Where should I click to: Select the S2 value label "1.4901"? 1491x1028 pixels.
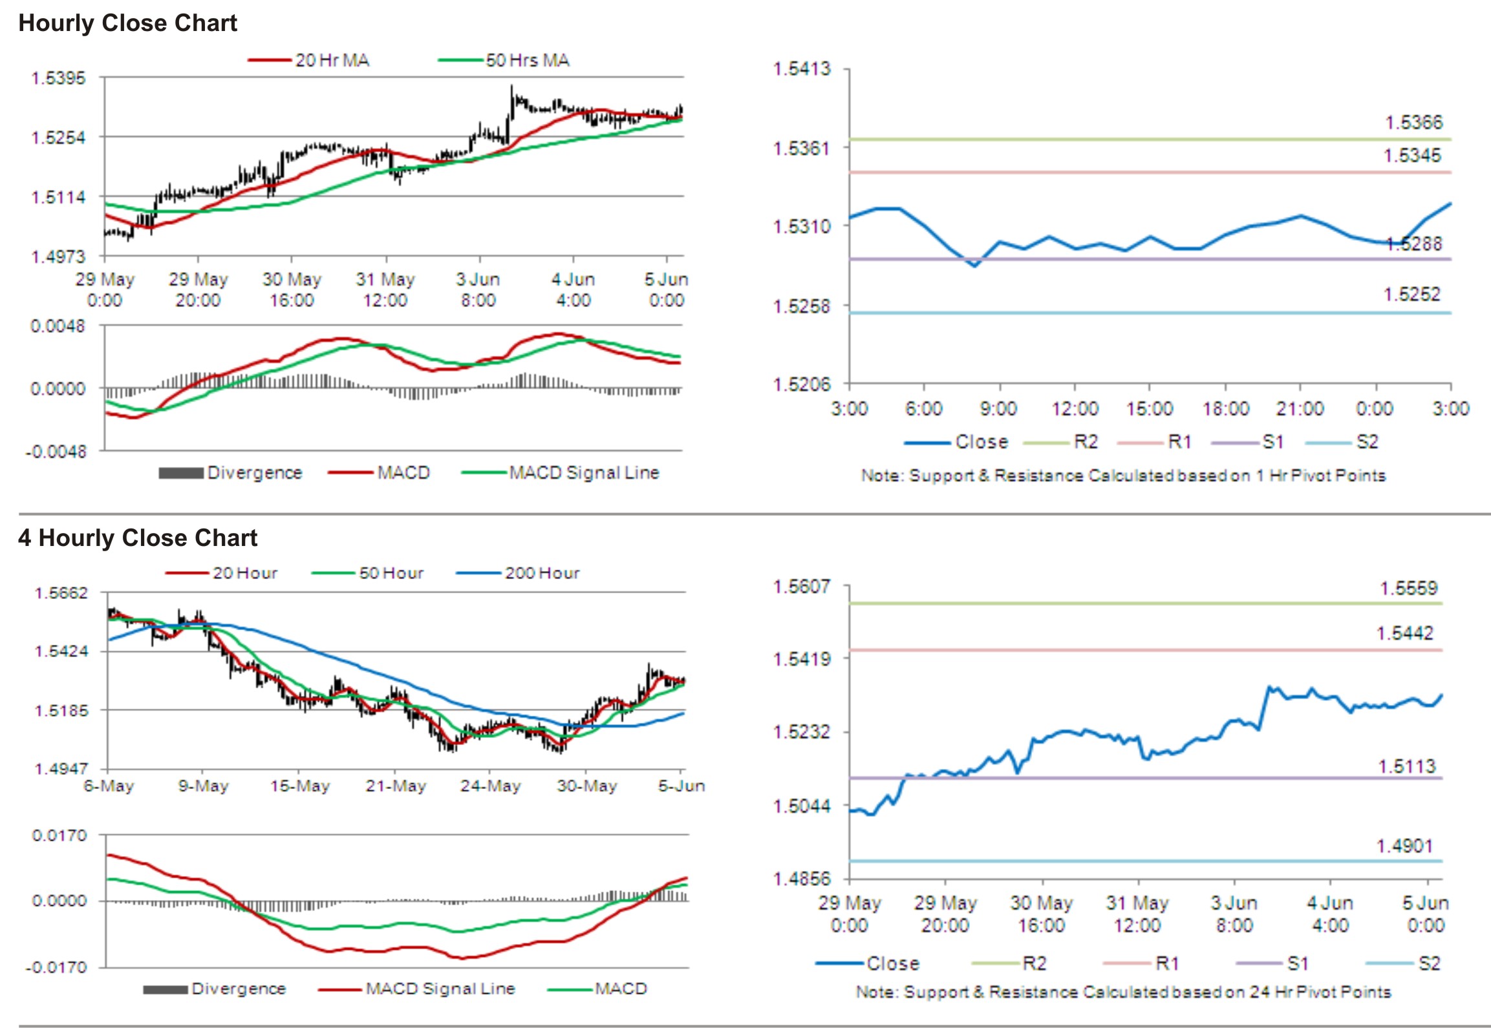click(1404, 846)
